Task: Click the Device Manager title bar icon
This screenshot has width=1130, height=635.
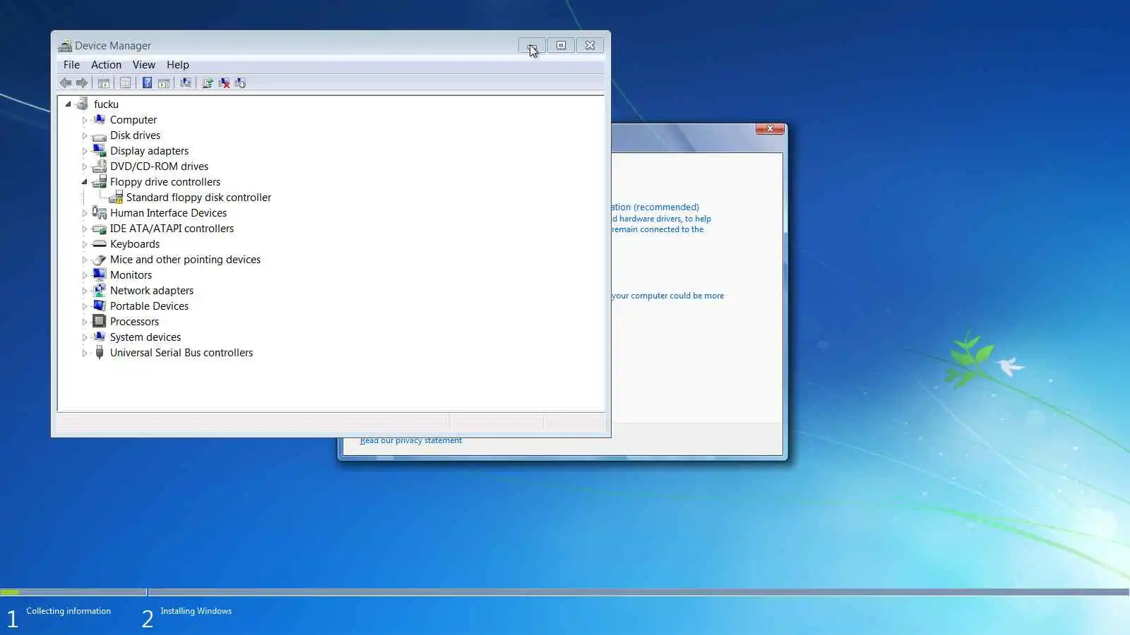Action: pos(65,46)
